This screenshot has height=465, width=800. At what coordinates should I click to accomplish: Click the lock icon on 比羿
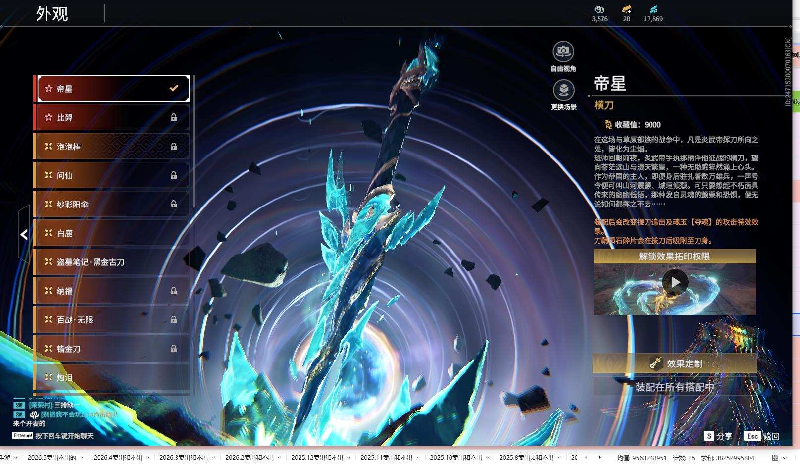tap(174, 117)
